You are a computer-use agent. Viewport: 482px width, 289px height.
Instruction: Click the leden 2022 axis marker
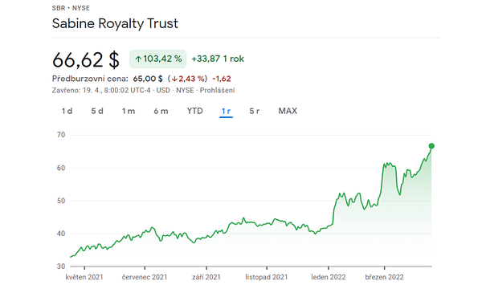(x=329, y=277)
